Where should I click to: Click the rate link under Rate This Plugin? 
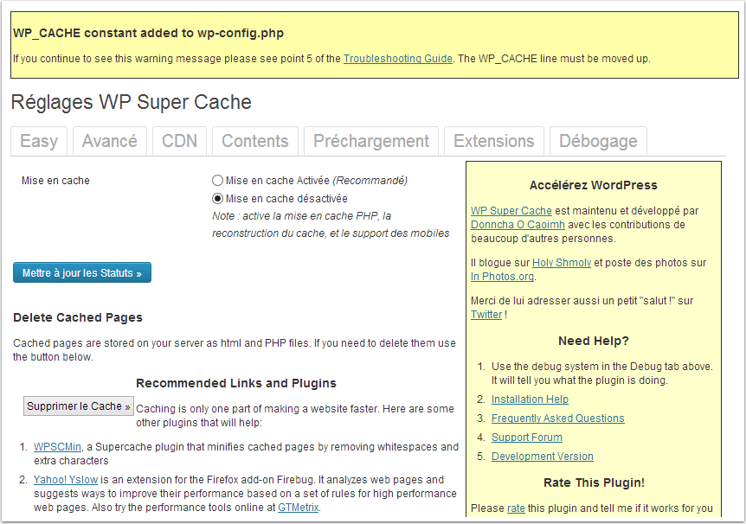coord(516,508)
